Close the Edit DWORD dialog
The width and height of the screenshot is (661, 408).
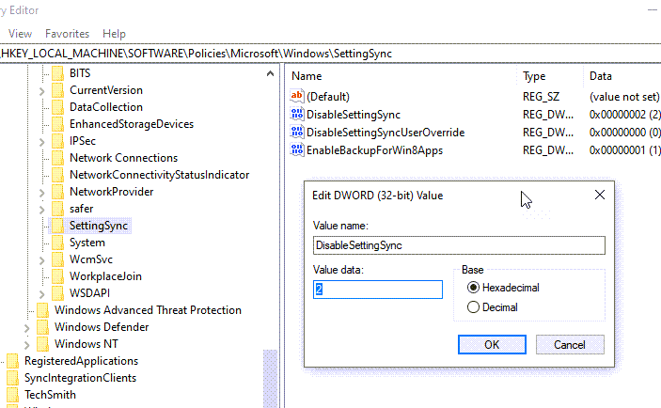[x=599, y=195]
